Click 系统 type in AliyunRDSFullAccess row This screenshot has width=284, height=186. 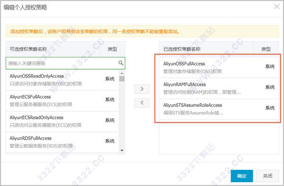[110, 141]
